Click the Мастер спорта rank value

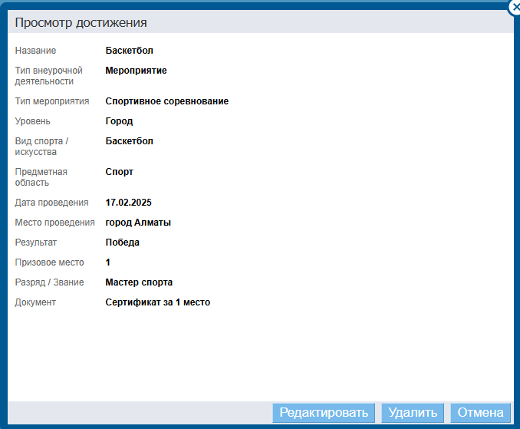pyautogui.click(x=139, y=282)
